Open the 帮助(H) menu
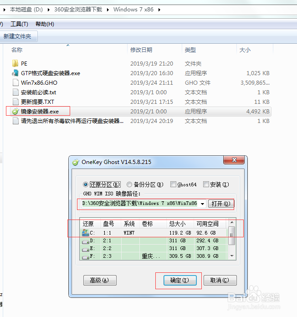 pos(45,24)
